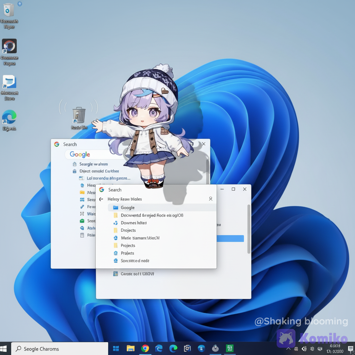Select the Microsoft Store desktop shortcut
Viewport: 355px width, 355px height.
[9, 88]
